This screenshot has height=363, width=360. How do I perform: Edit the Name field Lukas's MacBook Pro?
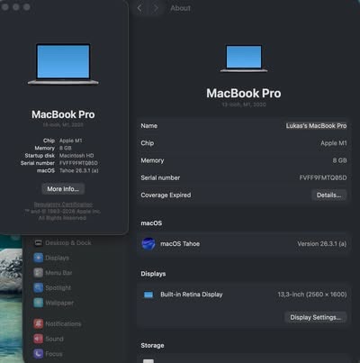pyautogui.click(x=316, y=126)
